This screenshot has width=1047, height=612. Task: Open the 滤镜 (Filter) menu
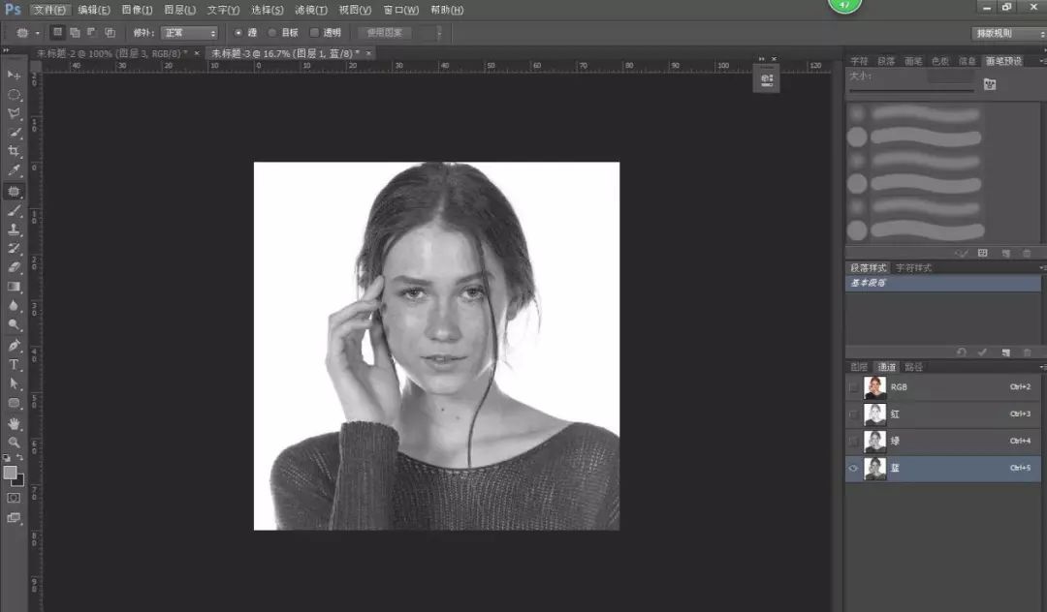tap(311, 10)
